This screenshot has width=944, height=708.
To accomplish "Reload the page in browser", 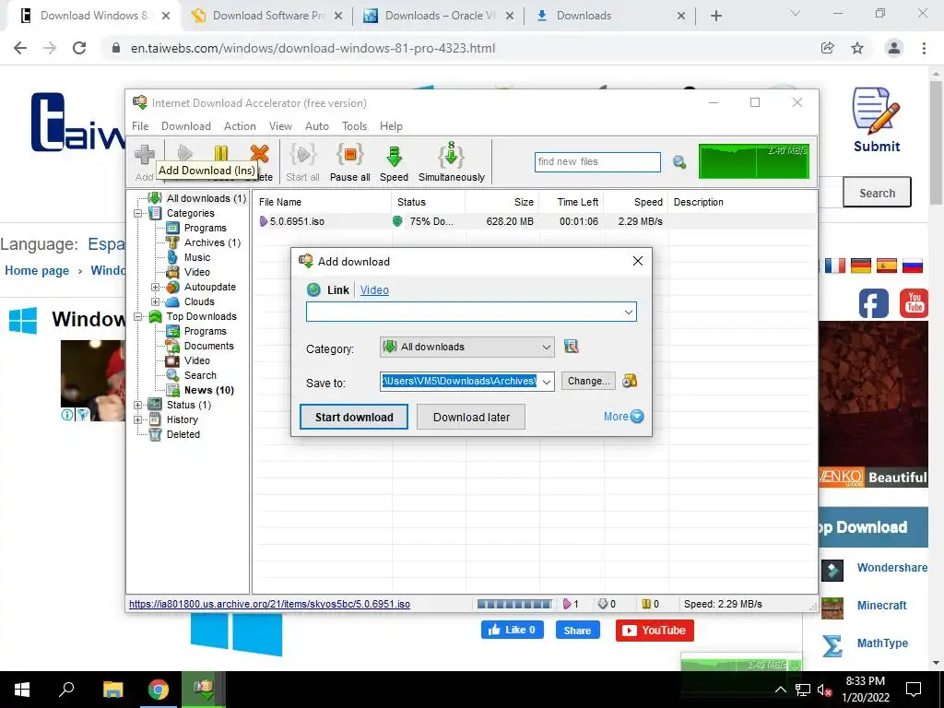I will (x=79, y=48).
